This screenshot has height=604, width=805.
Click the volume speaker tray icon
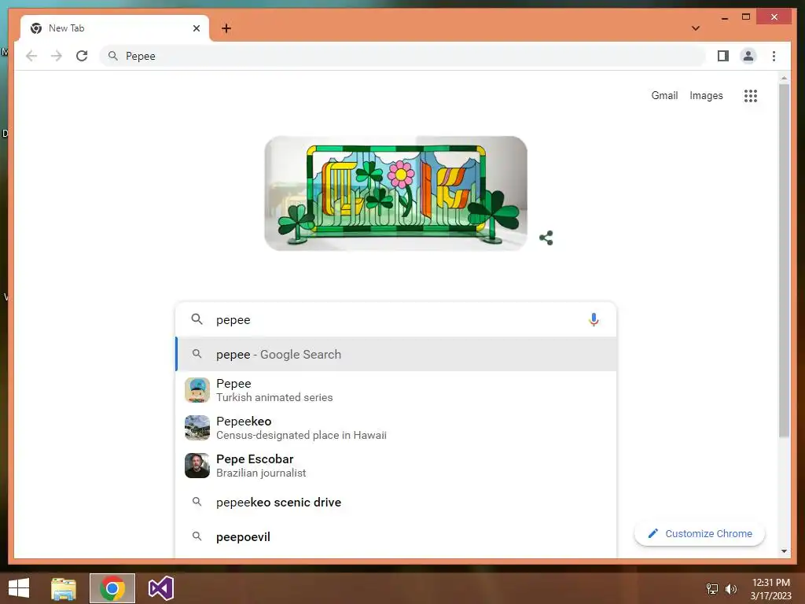730,588
